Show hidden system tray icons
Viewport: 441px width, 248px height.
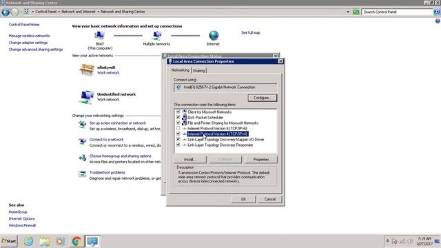(387, 241)
